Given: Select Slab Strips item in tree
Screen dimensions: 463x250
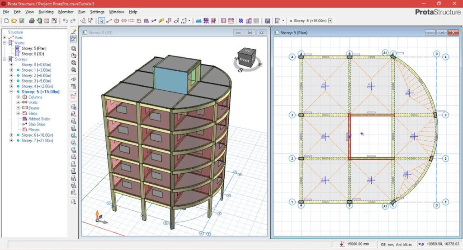Looking at the screenshot, I should coord(37,124).
